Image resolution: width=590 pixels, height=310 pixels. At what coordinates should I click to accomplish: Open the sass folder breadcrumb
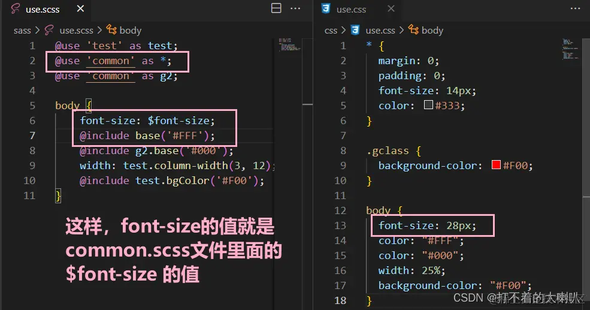(22, 31)
